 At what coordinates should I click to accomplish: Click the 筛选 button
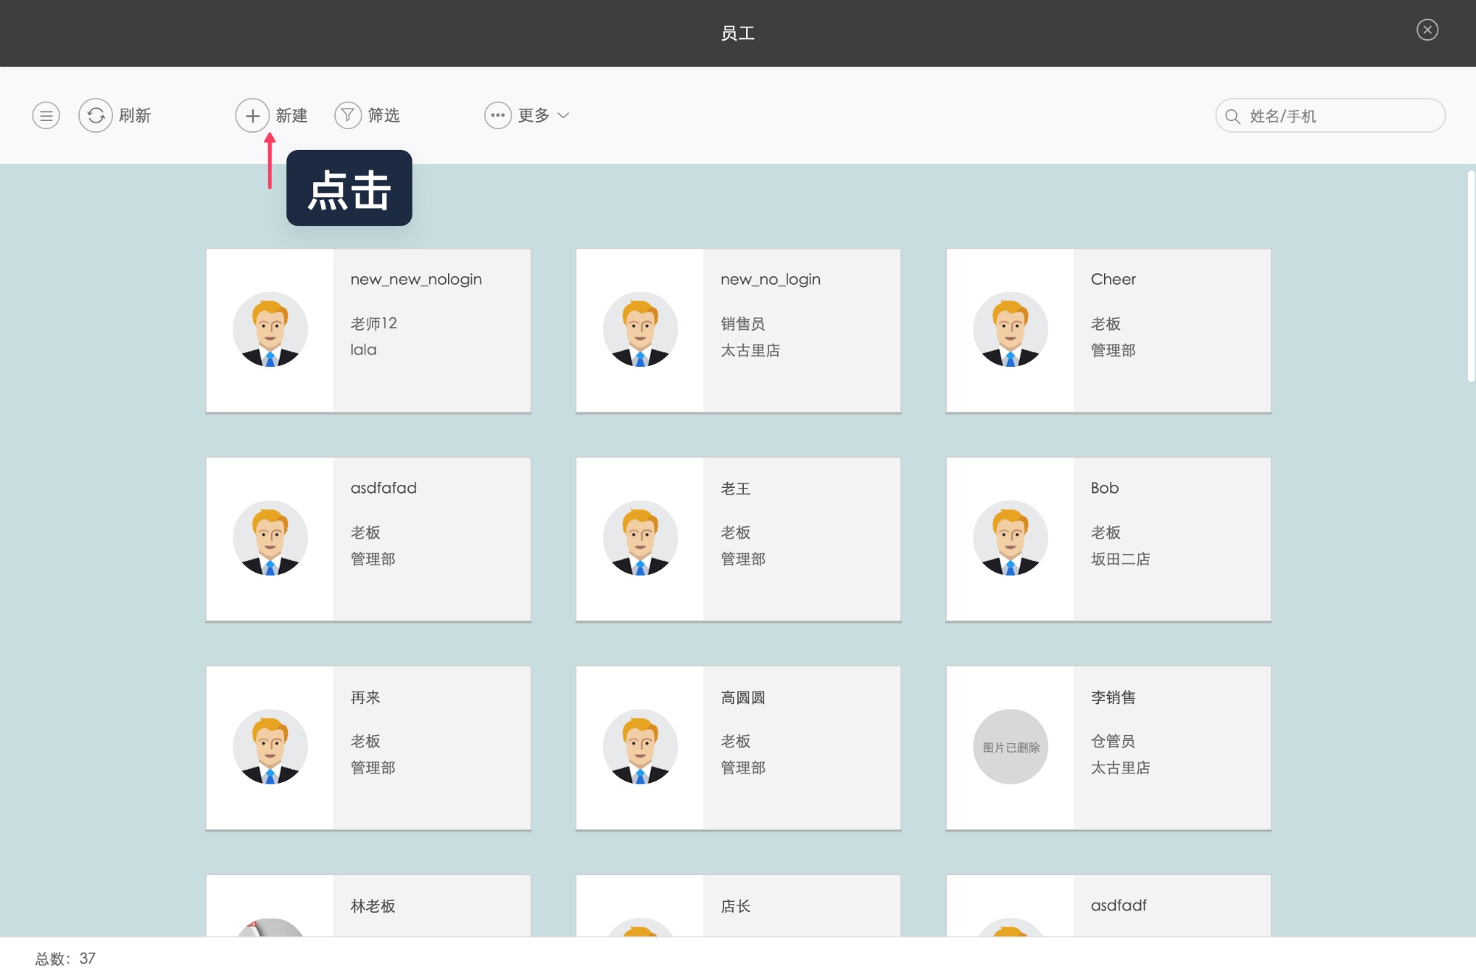pos(384,114)
